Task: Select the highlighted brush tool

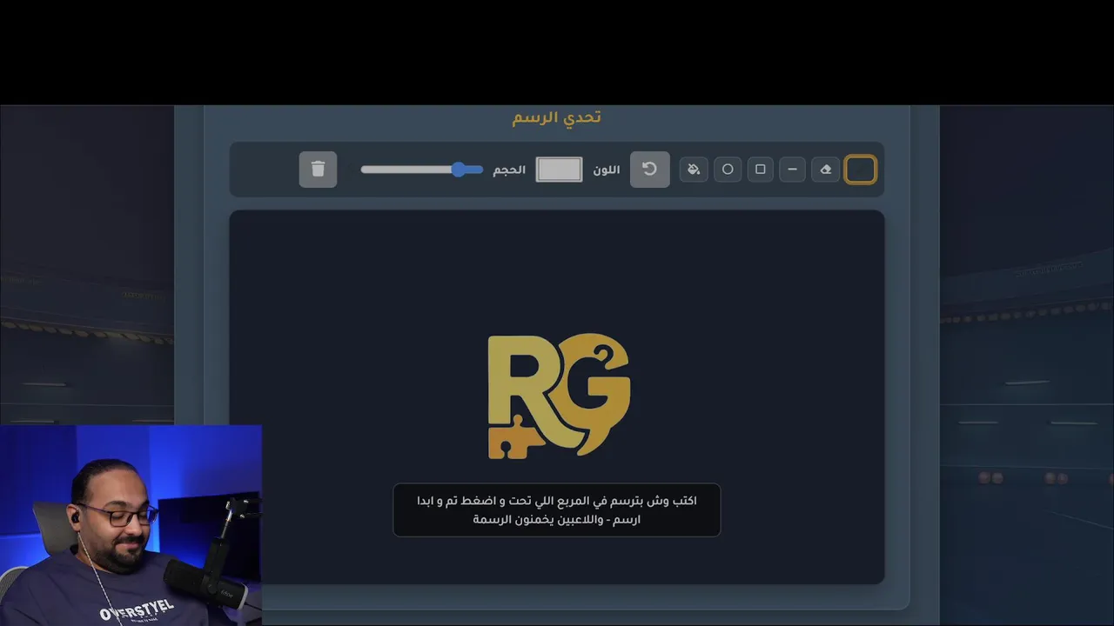Action: click(860, 170)
